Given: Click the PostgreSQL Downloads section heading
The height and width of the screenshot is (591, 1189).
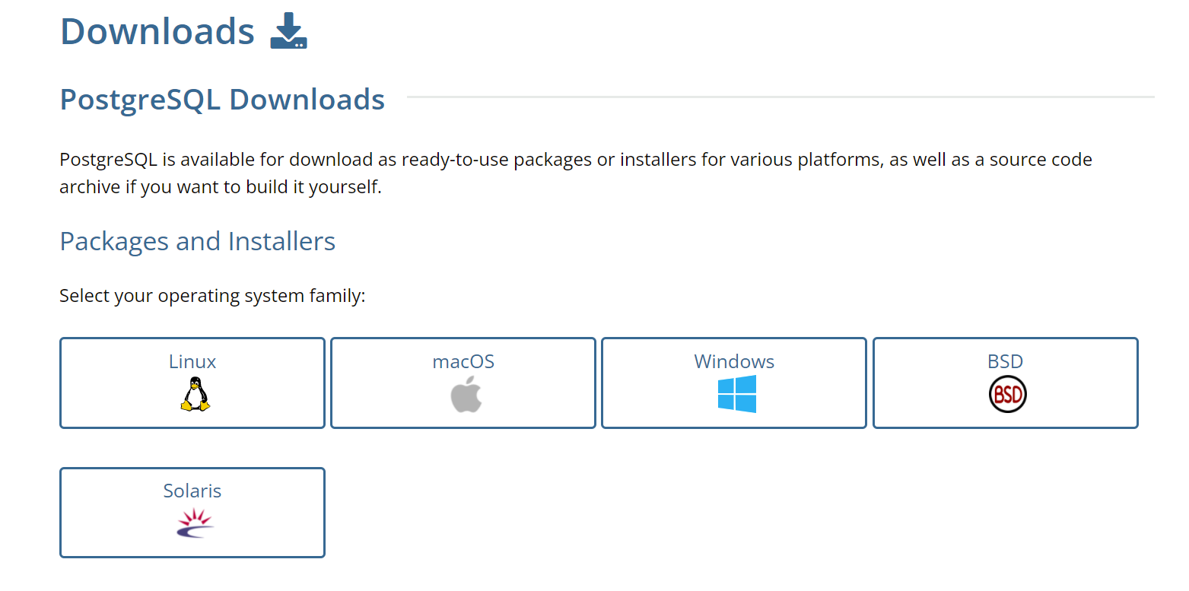Looking at the screenshot, I should tap(222, 100).
